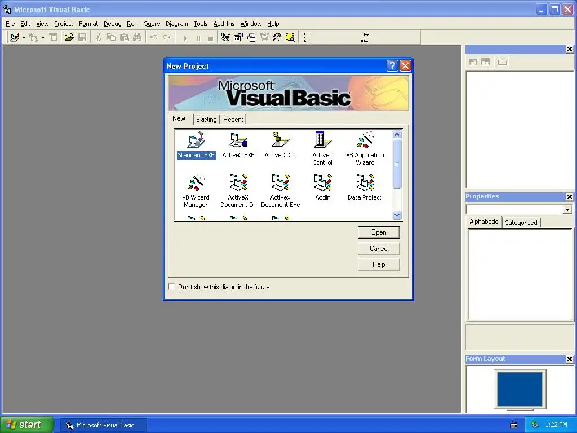577x433 pixels.
Task: Click the project list scroll up arrow
Action: 397,134
